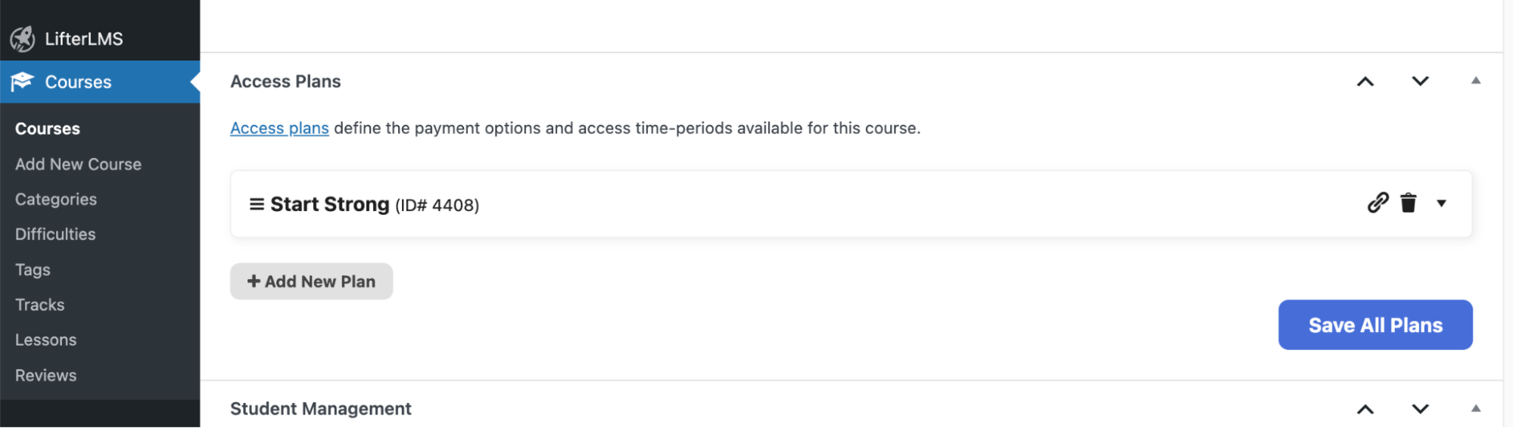
Task: Open Difficulties in the sidebar
Action: click(55, 234)
